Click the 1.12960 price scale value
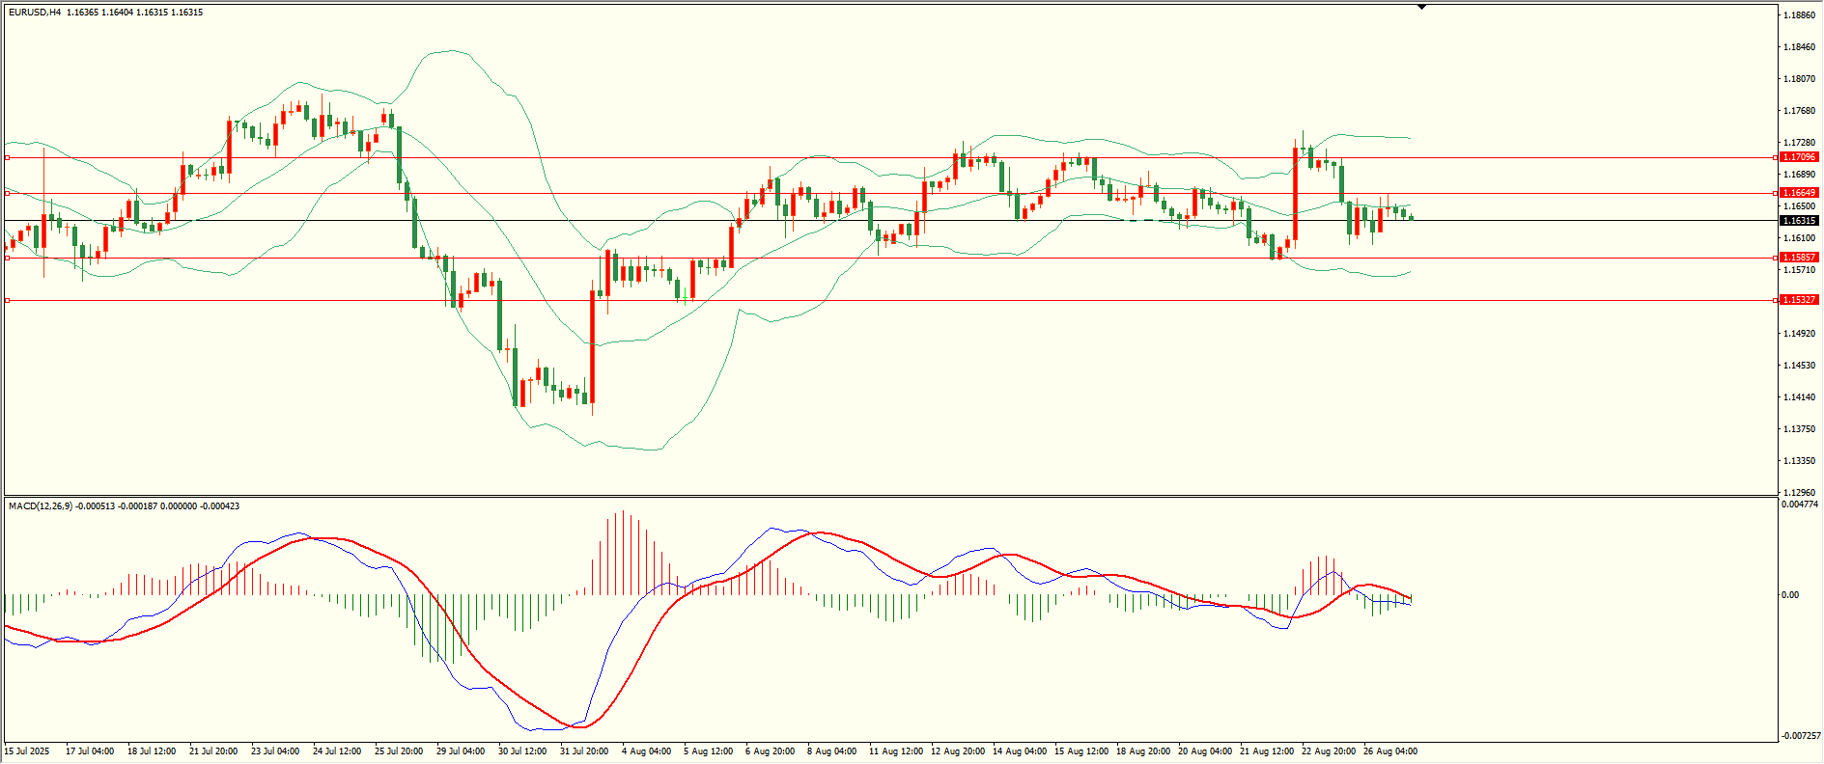The height and width of the screenshot is (764, 1824). (1800, 492)
